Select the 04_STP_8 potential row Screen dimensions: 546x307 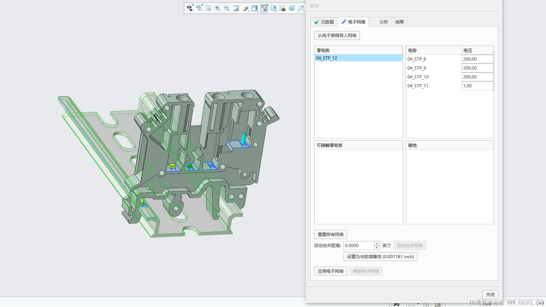tap(434, 59)
